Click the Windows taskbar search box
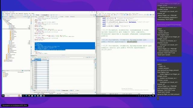Screen dimensions: 193x108 click(x=13, y=96)
